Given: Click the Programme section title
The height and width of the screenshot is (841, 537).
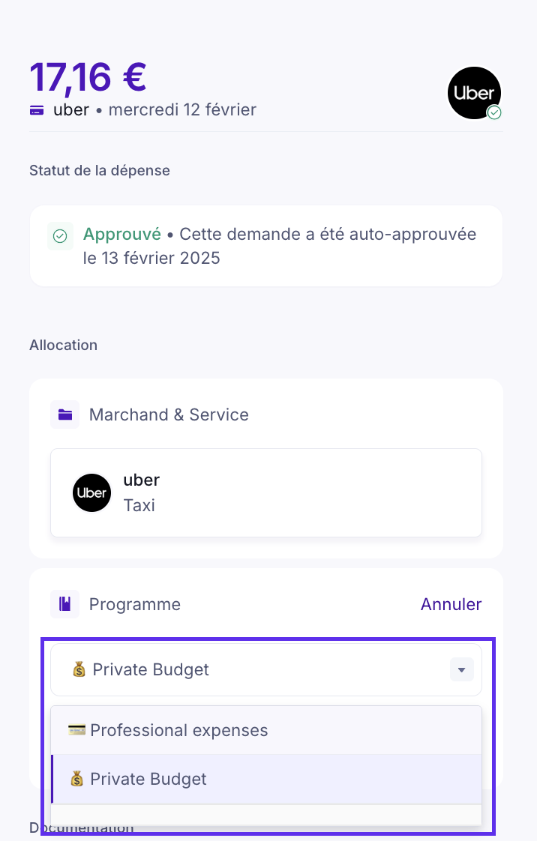Looking at the screenshot, I should pyautogui.click(x=135, y=604).
